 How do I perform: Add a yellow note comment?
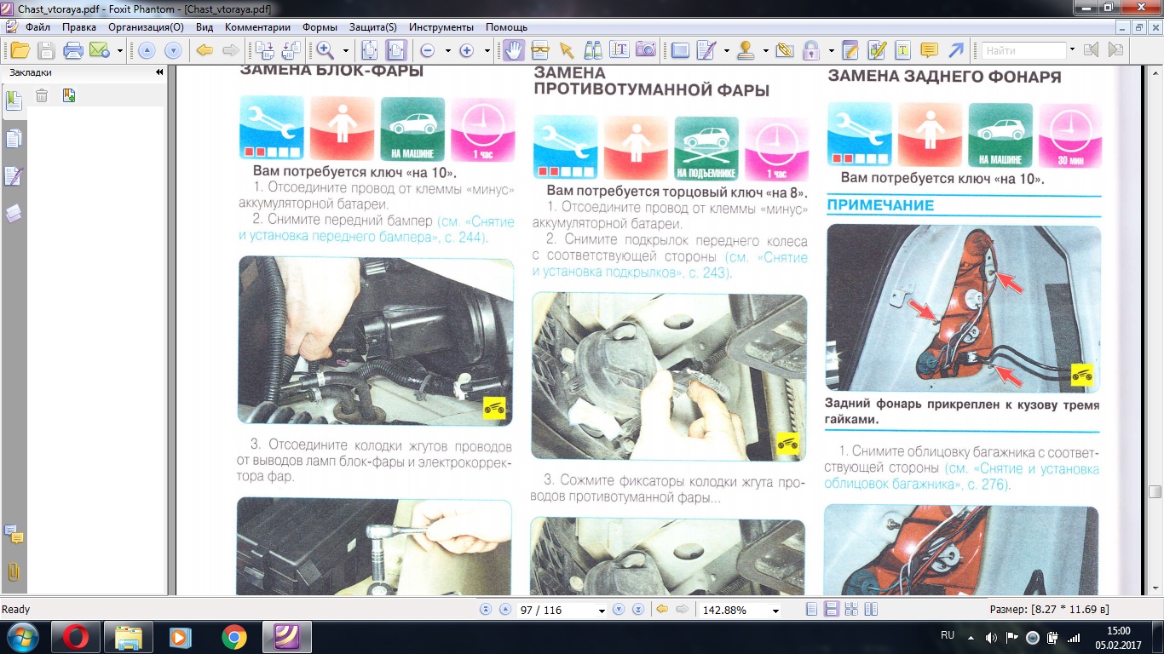click(x=930, y=50)
